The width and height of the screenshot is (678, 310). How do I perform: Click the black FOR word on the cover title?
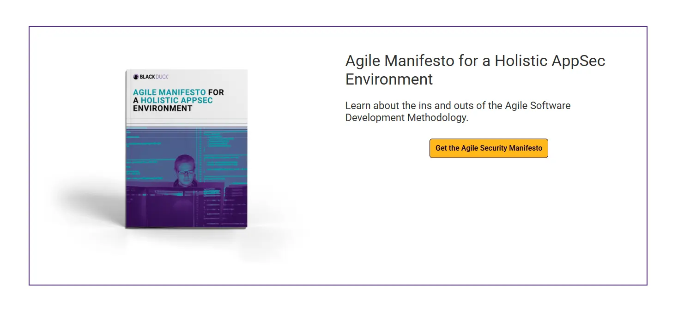pyautogui.click(x=216, y=92)
